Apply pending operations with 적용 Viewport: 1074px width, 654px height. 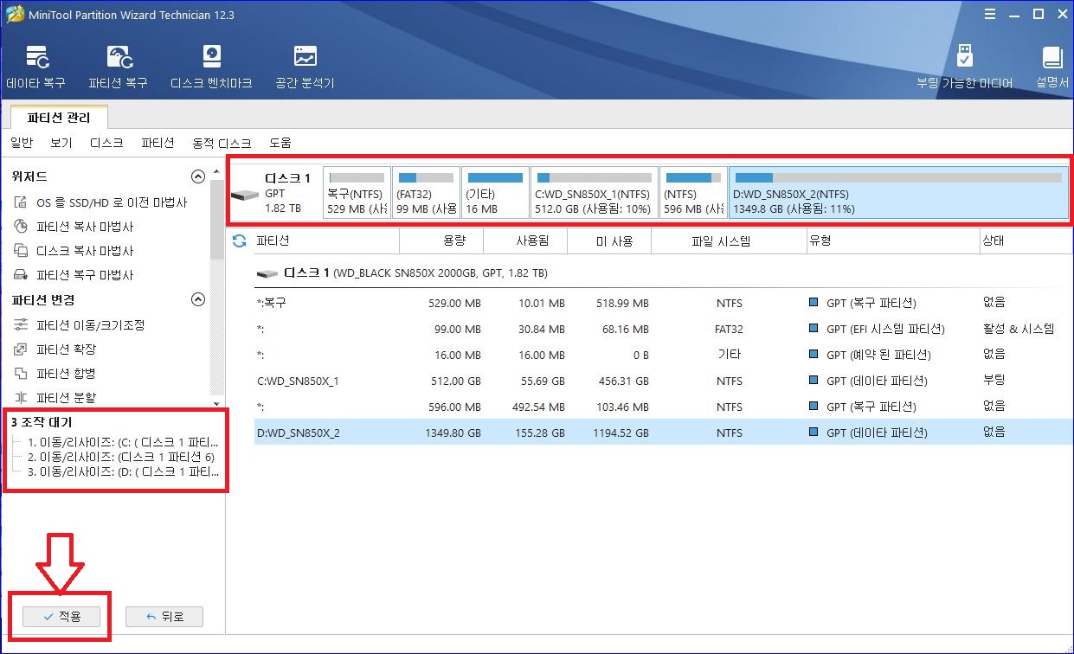61,616
